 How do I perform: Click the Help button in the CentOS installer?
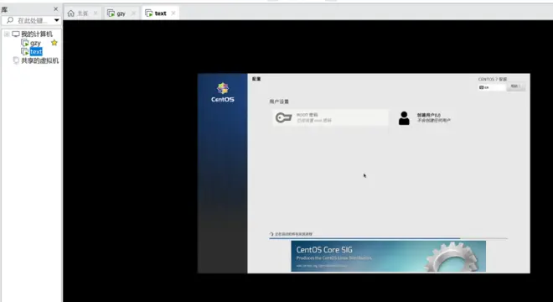click(515, 86)
